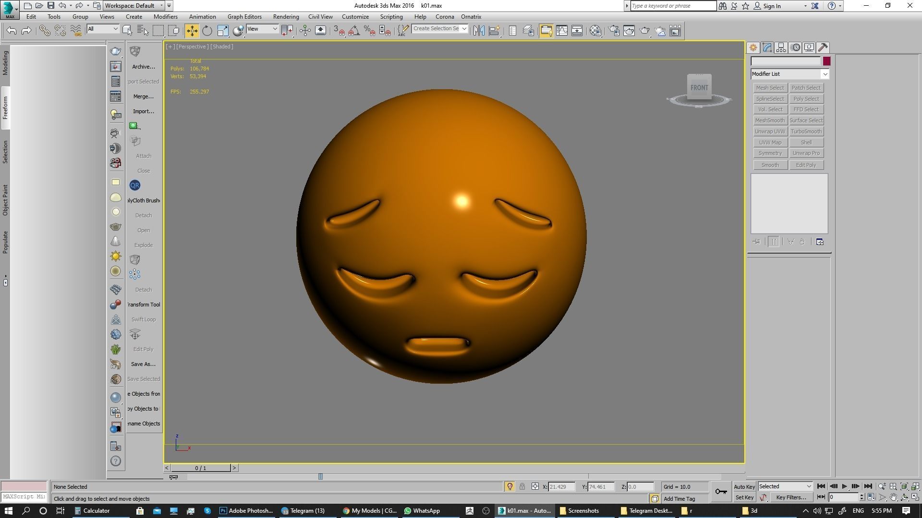Switch to Motion command panel tab
The height and width of the screenshot is (518, 922).
(795, 47)
